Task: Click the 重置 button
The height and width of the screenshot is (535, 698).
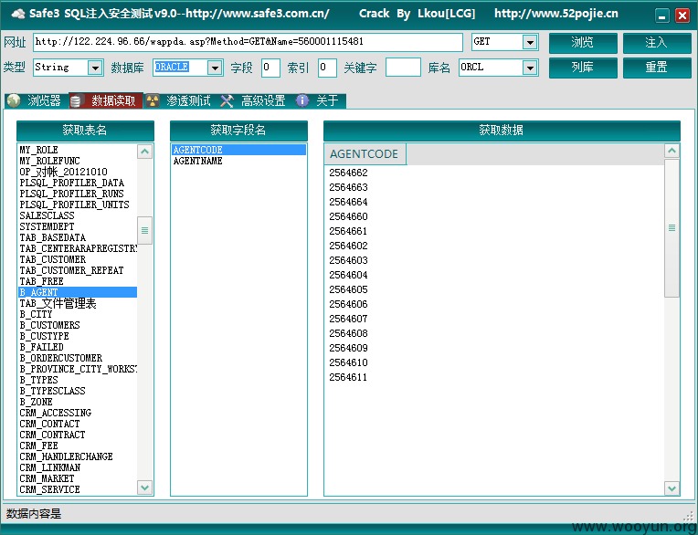Action: (657, 68)
